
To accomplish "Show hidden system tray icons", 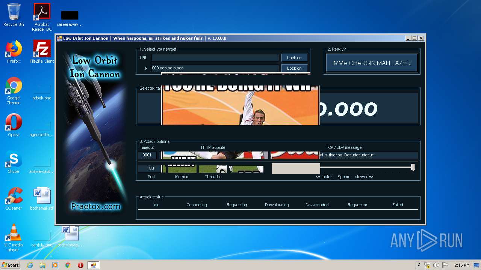I will (x=419, y=265).
